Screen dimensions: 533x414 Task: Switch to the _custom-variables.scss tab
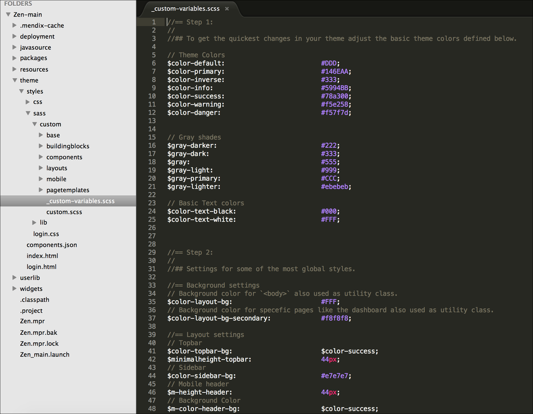point(186,9)
